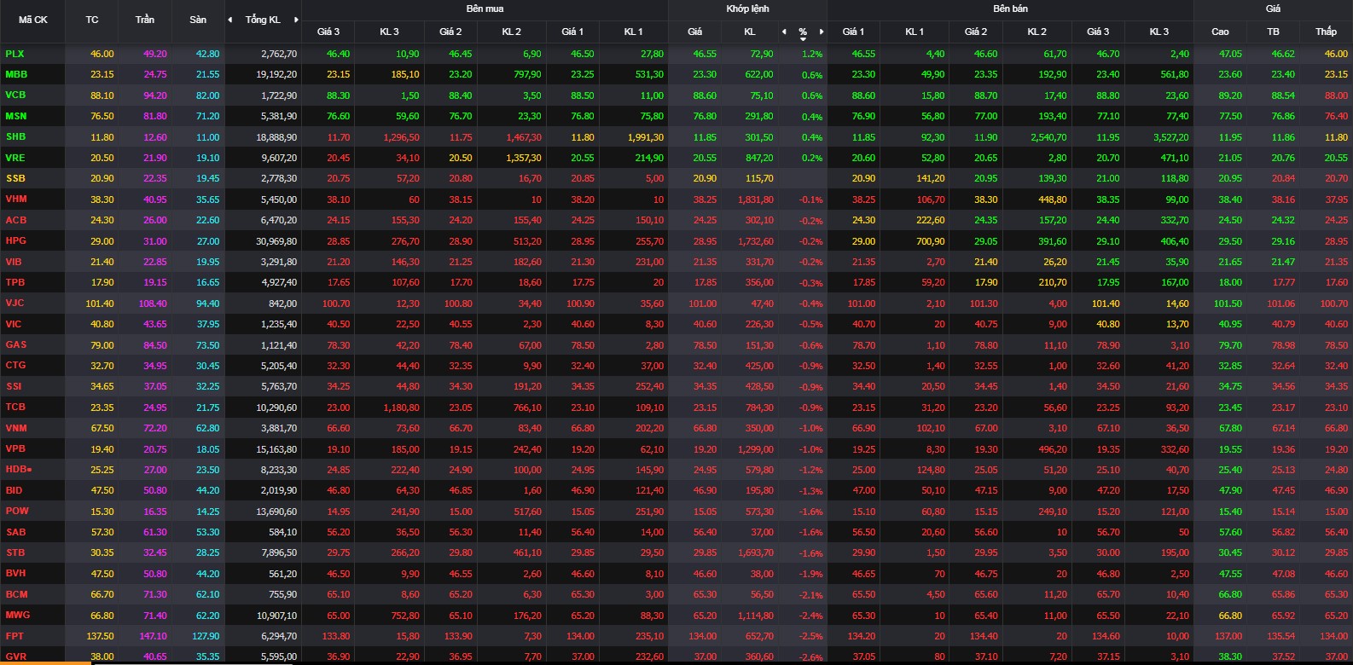Open the VJC stock symbol
The image size is (1353, 665).
coord(15,303)
